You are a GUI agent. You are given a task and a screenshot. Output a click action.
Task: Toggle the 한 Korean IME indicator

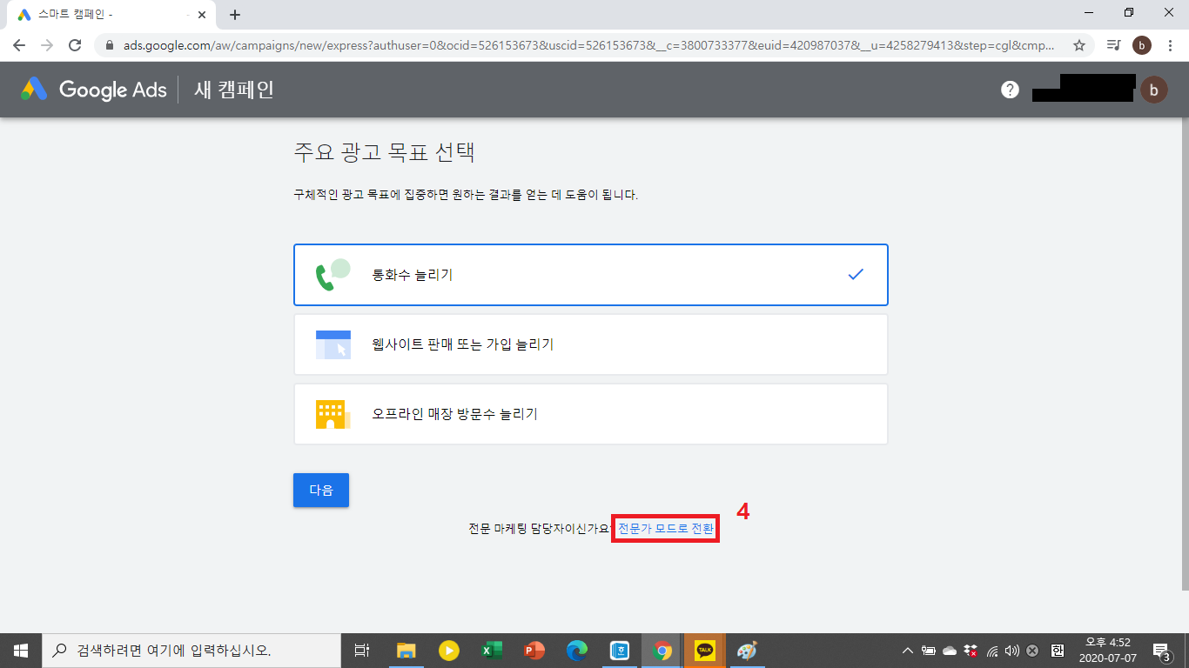[x=1058, y=651]
